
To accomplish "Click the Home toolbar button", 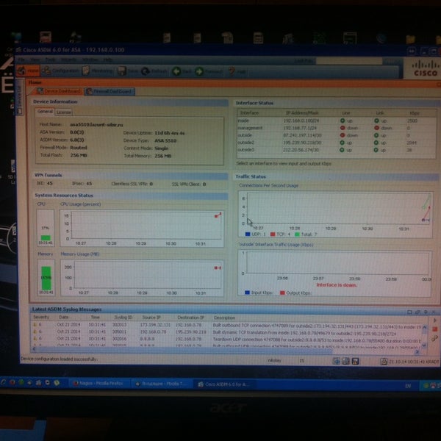I will [x=28, y=71].
